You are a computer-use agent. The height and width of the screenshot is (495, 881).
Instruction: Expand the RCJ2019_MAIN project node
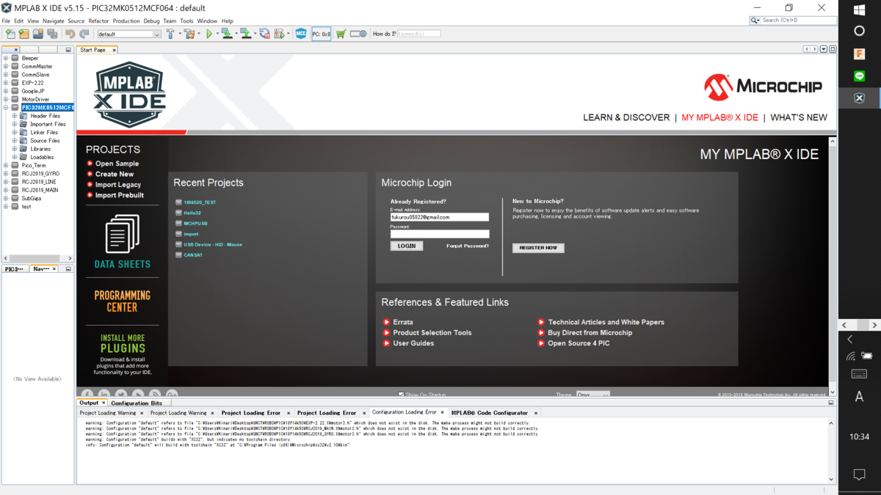(x=6, y=190)
